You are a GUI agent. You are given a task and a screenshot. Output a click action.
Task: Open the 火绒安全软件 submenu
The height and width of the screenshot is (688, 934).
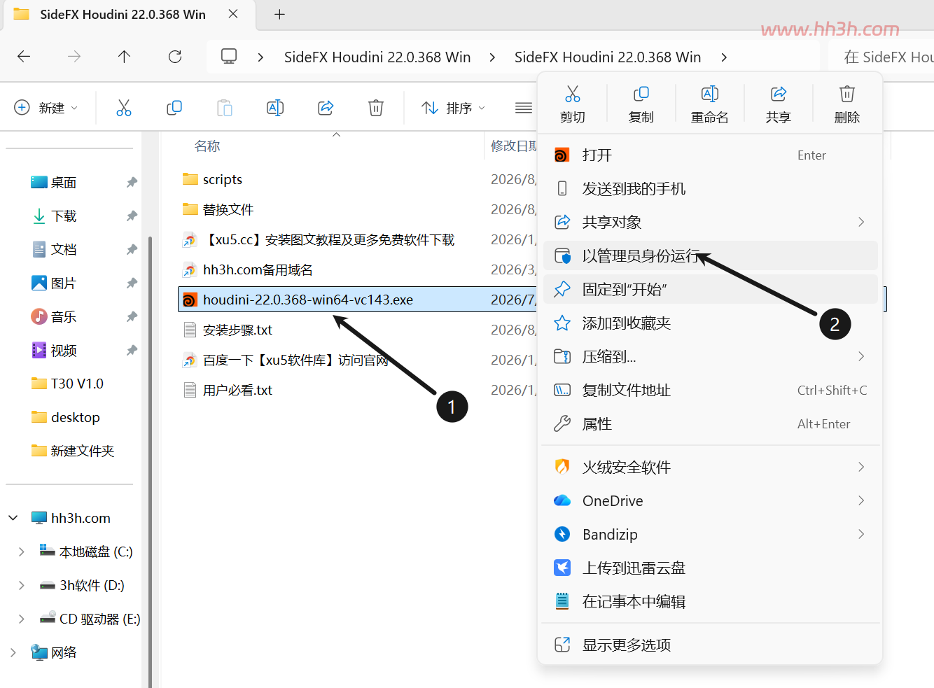click(710, 467)
